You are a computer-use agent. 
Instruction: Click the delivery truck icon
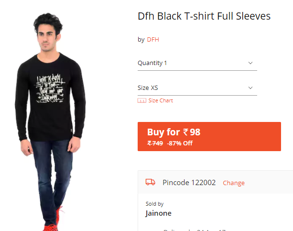tap(151, 182)
